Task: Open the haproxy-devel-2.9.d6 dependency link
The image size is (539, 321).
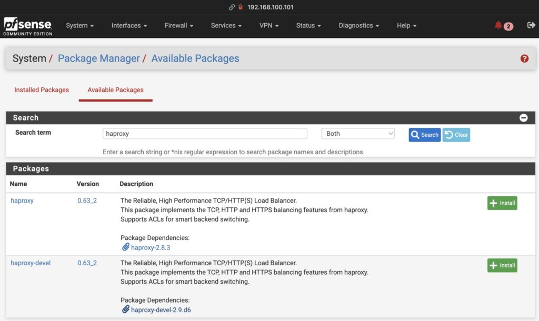Action: (161, 309)
